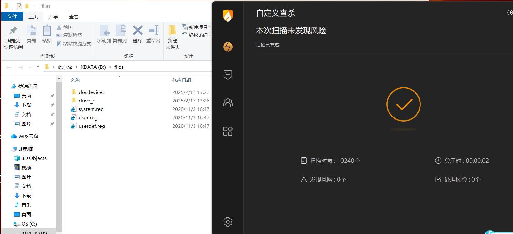Open the lightning virus scan section
This screenshot has width=513, height=234.
[x=228, y=47]
